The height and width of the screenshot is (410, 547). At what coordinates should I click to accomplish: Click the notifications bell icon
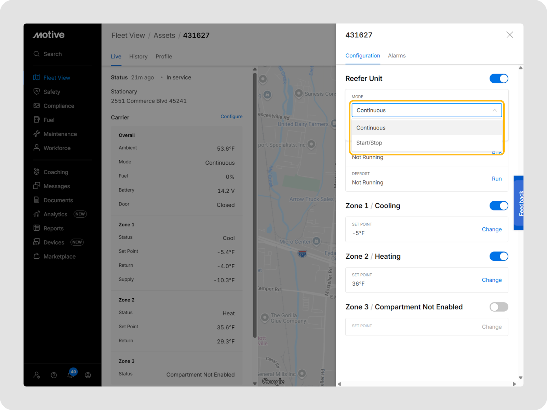(70, 375)
